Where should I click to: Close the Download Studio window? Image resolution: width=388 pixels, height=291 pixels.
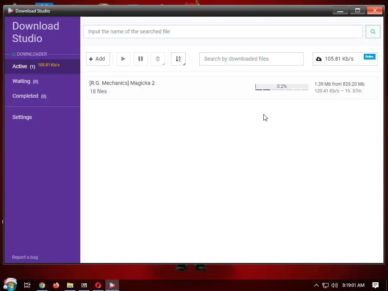tap(375, 11)
